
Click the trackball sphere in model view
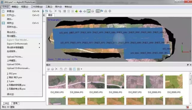point(119,39)
